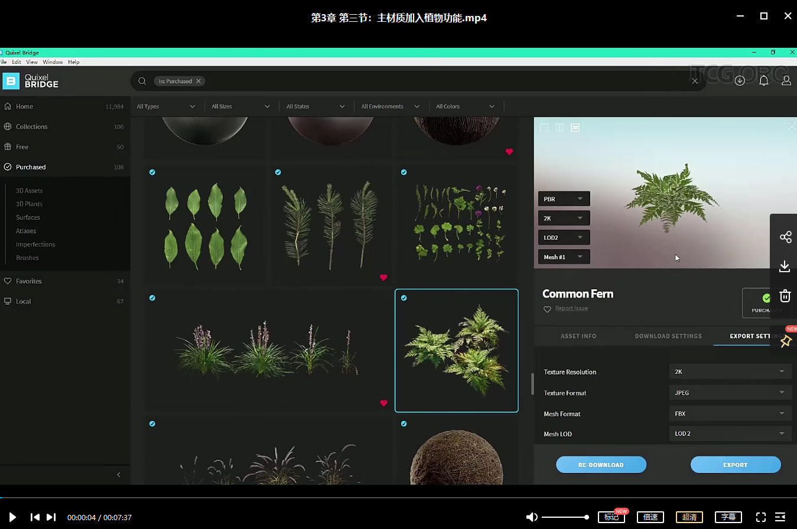Open the All States filter dropdown
Viewport: 797px width, 529px height.
[x=315, y=106]
